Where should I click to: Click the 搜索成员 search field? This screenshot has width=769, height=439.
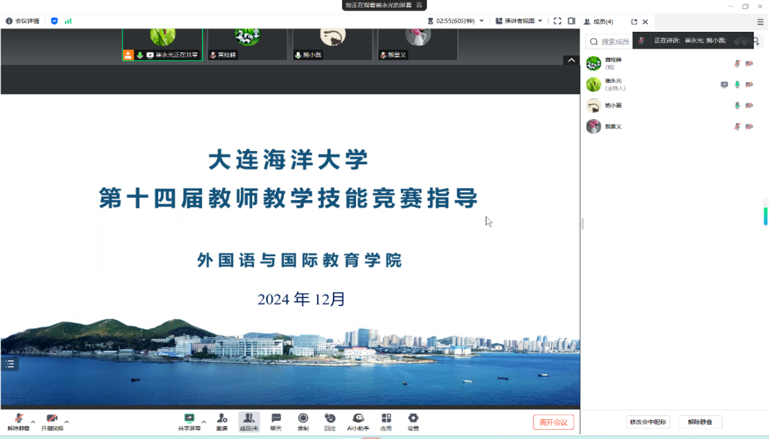coord(615,42)
